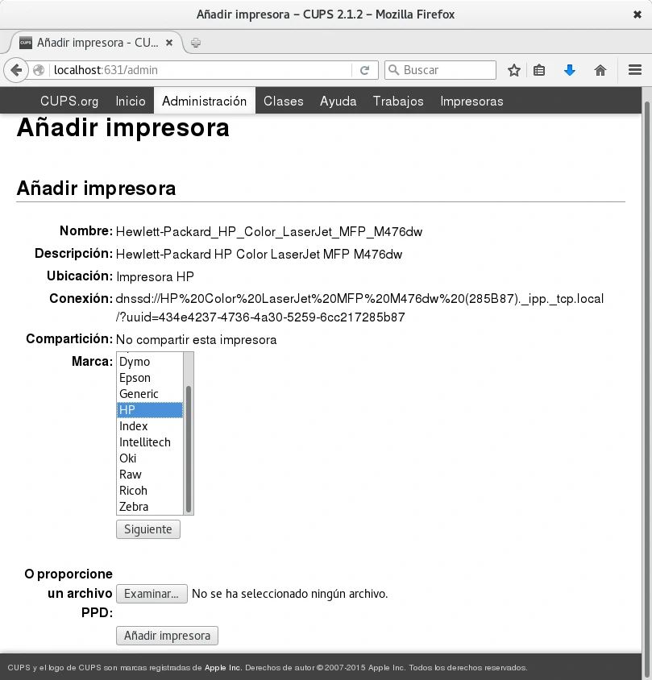Open the downloads arrow icon
This screenshot has height=680, width=652.
pos(570,70)
